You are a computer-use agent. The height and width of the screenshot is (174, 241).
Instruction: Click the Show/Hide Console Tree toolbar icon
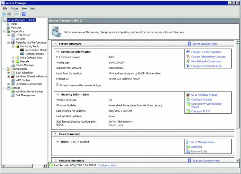pyautogui.click(x=17, y=14)
